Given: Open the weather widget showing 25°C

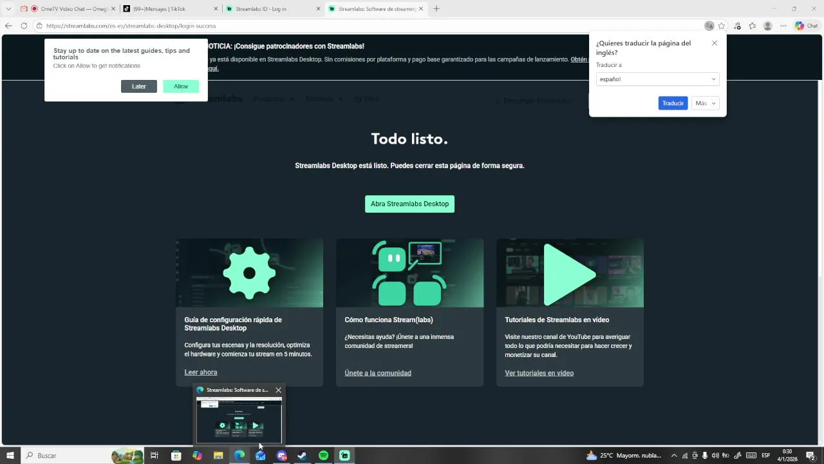Looking at the screenshot, I should [624, 456].
